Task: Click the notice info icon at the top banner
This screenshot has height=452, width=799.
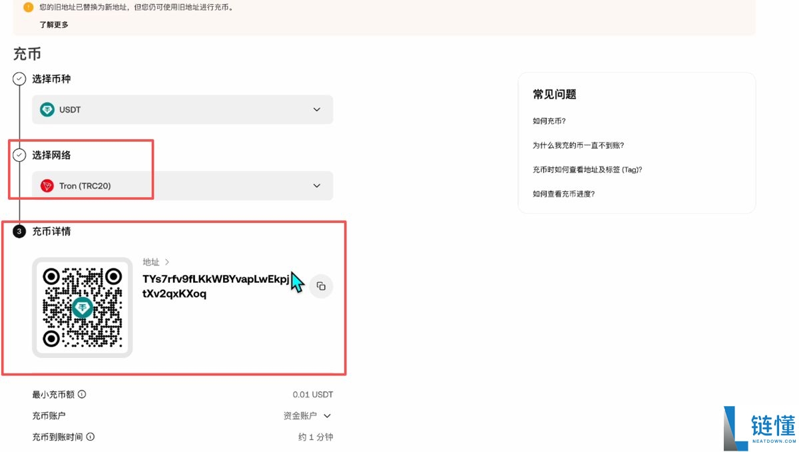Action: click(x=27, y=9)
